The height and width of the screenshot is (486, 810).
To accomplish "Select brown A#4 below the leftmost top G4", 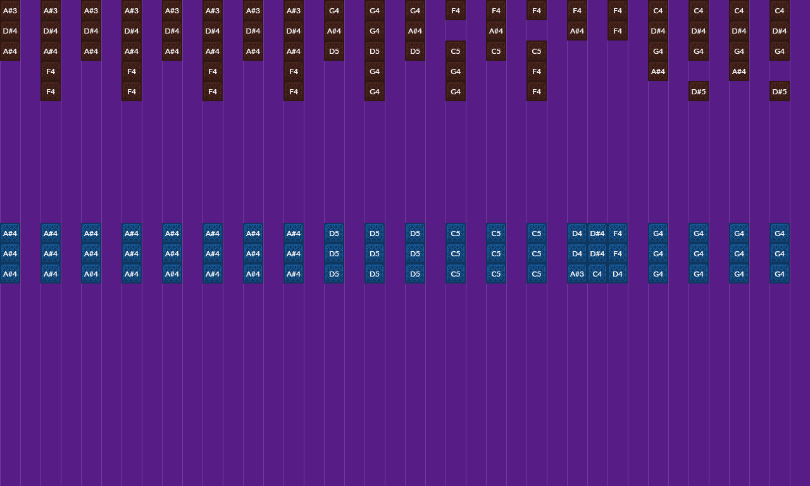I will pyautogui.click(x=333, y=31).
